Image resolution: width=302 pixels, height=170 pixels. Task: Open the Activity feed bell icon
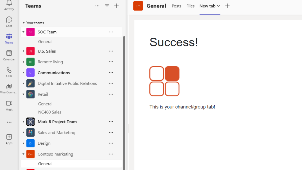point(9,3)
